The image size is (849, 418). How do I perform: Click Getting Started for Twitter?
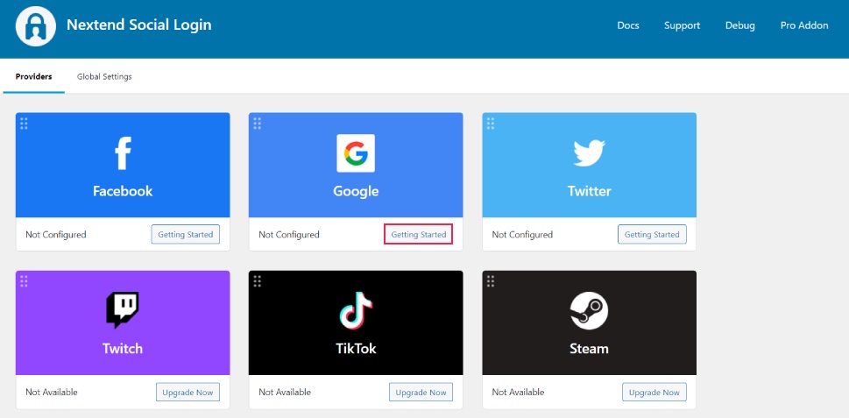pyautogui.click(x=652, y=235)
